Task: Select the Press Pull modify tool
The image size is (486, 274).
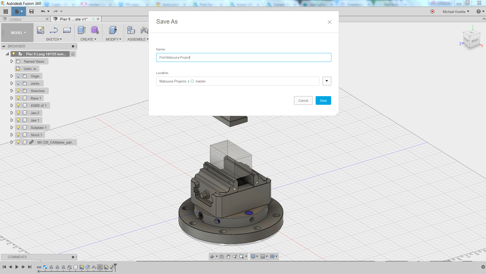Action: coord(113,30)
